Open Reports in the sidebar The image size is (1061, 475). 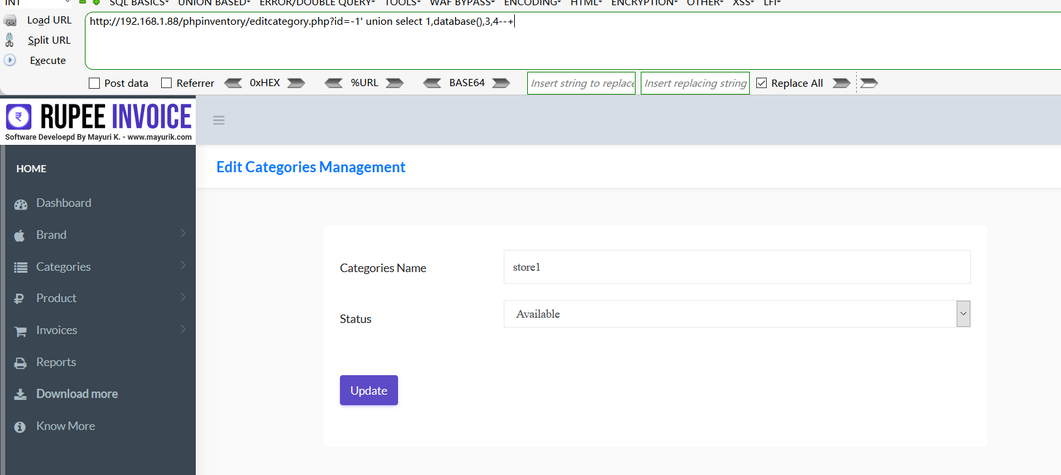tap(56, 362)
